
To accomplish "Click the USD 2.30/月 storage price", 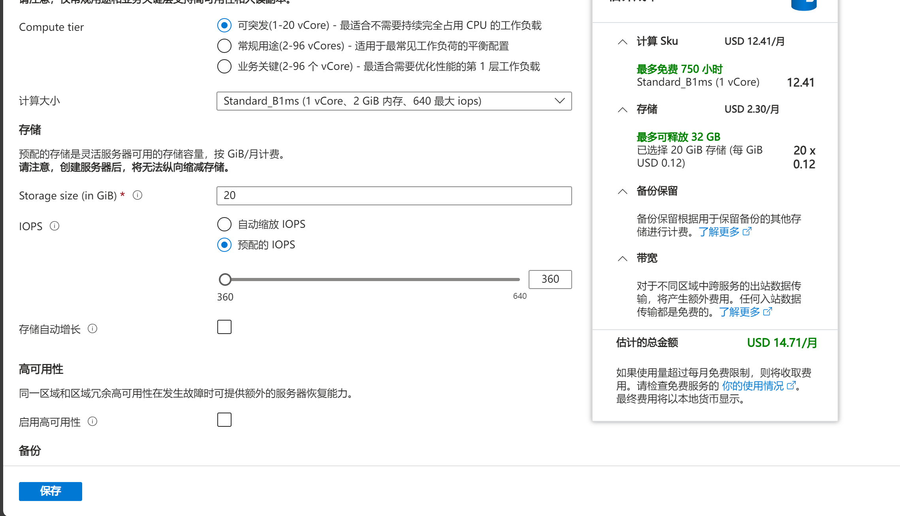I will [752, 109].
